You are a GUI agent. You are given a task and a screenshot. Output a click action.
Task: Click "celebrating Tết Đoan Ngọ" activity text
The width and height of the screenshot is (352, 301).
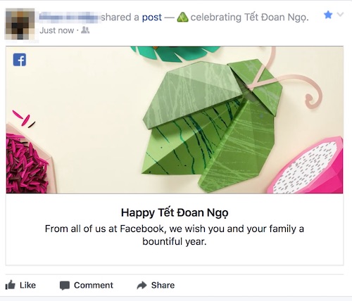[249, 18]
